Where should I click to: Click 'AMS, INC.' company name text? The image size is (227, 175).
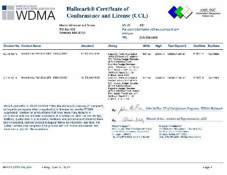pyautogui.click(x=208, y=10)
